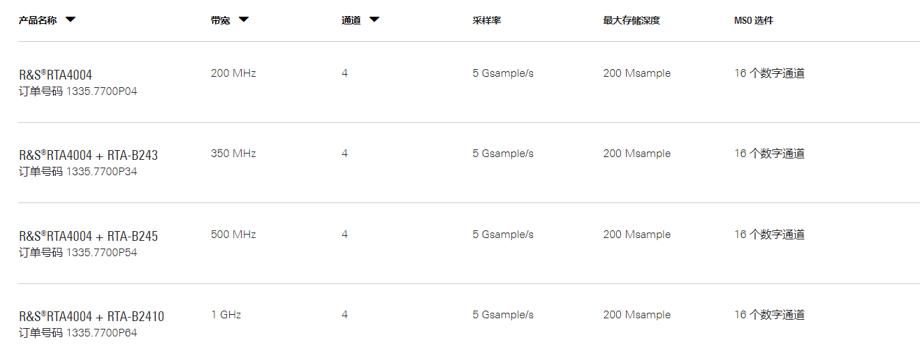Select the 通道 column header

click(351, 20)
